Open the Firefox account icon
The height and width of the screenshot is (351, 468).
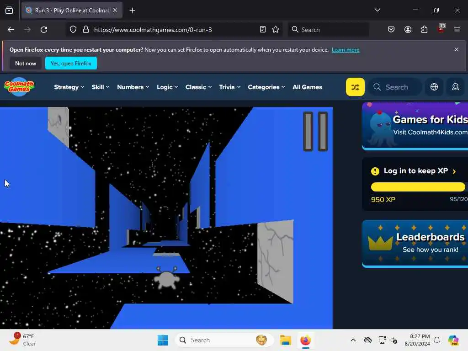[x=408, y=29]
